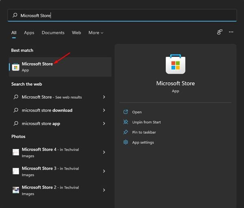Click thumbnail of 'Microsoft Store 2' image

[x=16, y=190]
